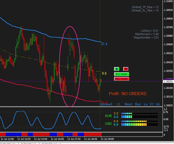Click the 1.30025 price axis label
Screen dimensions: 174x144
(x=168, y=106)
